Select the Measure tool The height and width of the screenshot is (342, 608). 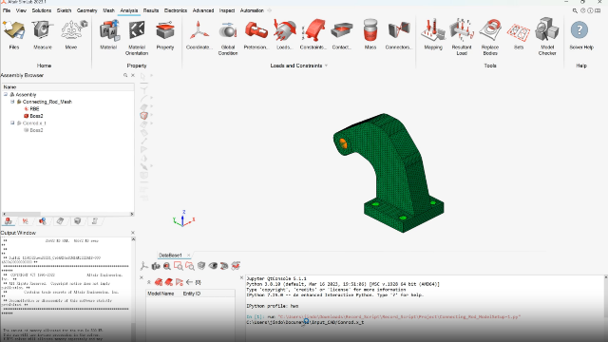point(42,35)
